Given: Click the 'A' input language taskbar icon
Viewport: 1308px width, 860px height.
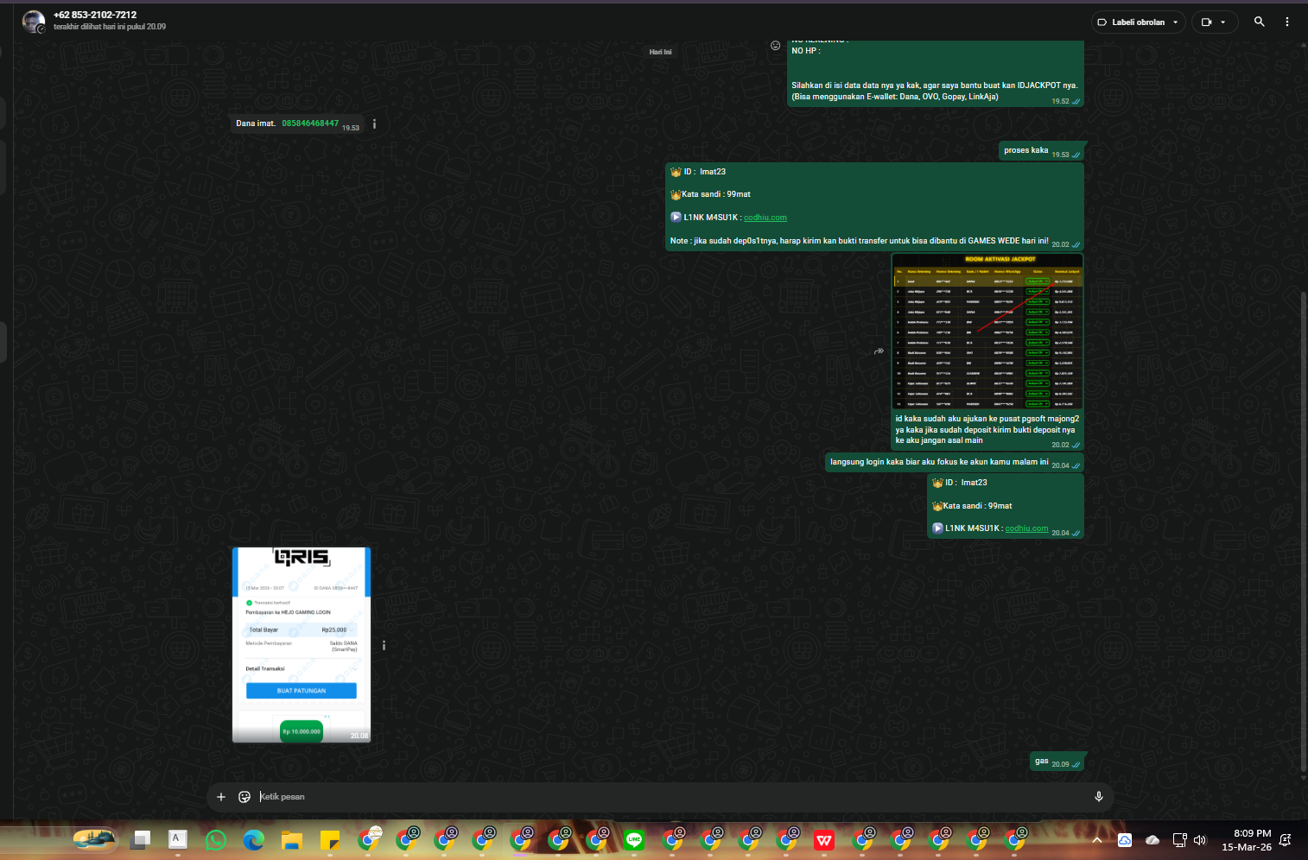Looking at the screenshot, I should [177, 838].
